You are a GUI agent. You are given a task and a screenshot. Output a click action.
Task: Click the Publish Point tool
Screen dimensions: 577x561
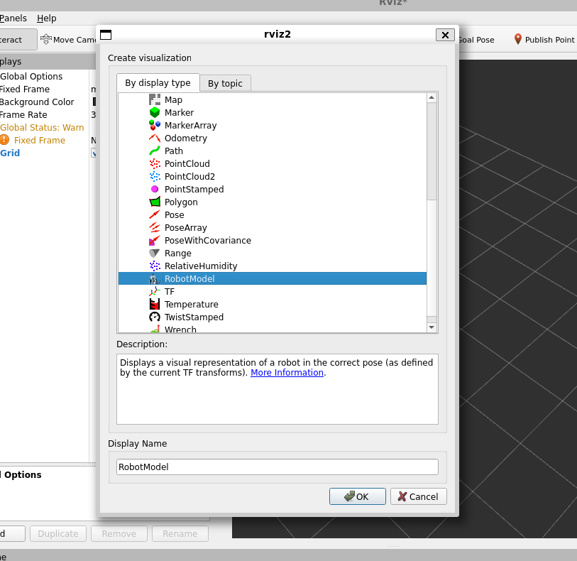(x=544, y=39)
